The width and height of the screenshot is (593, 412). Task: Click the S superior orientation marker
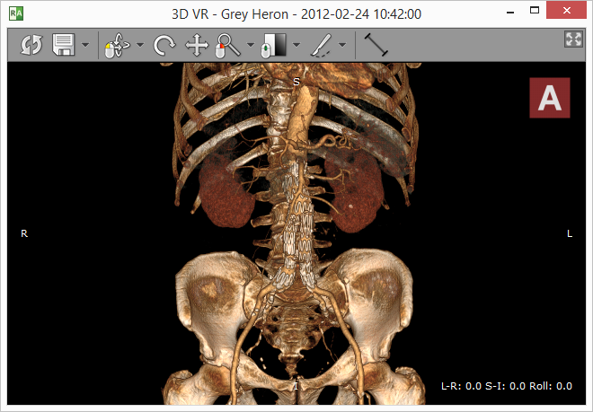tap(296, 82)
